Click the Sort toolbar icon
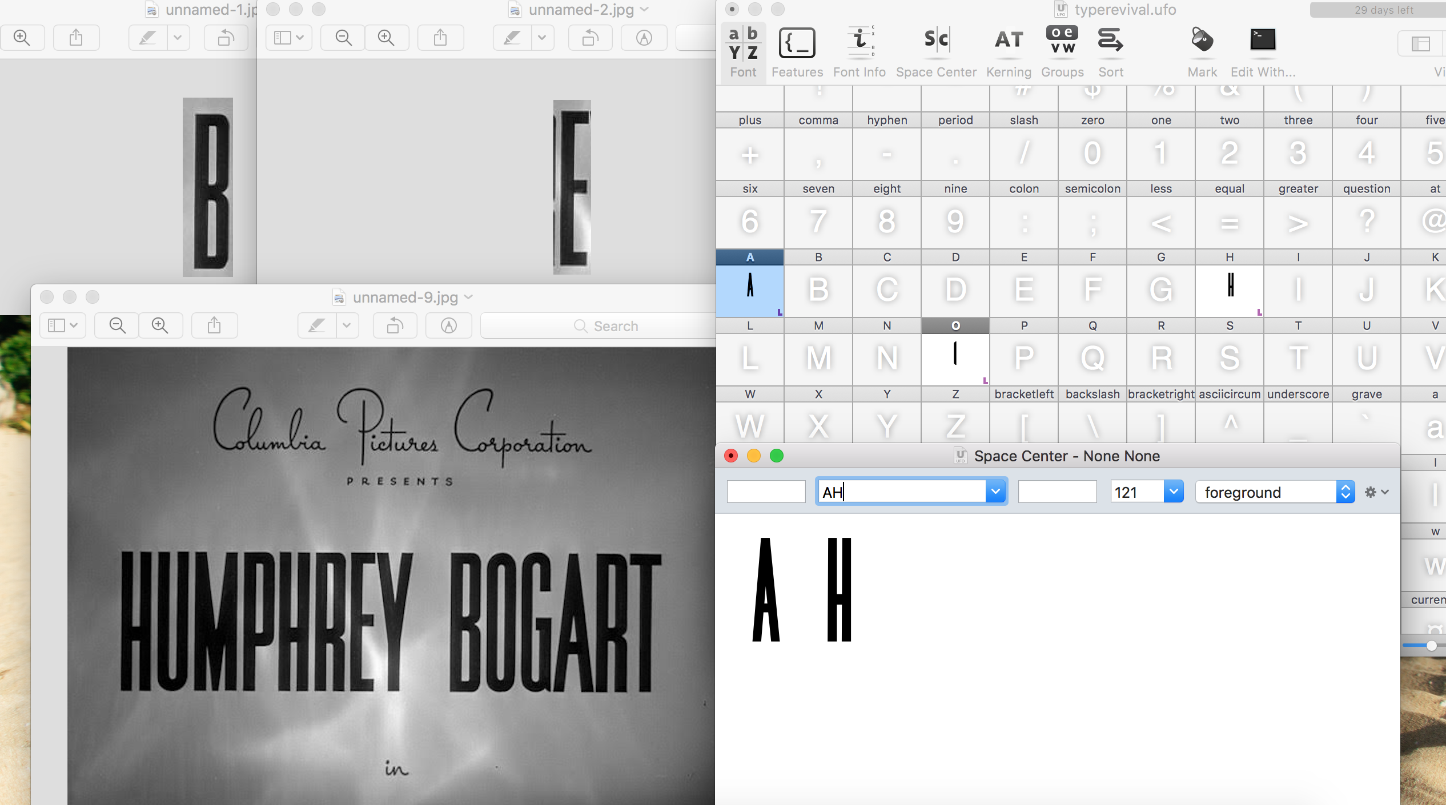The image size is (1446, 805). coord(1111,51)
